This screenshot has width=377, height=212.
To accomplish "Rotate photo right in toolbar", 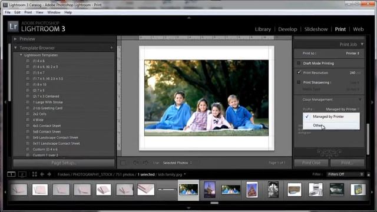I will click(x=145, y=163).
